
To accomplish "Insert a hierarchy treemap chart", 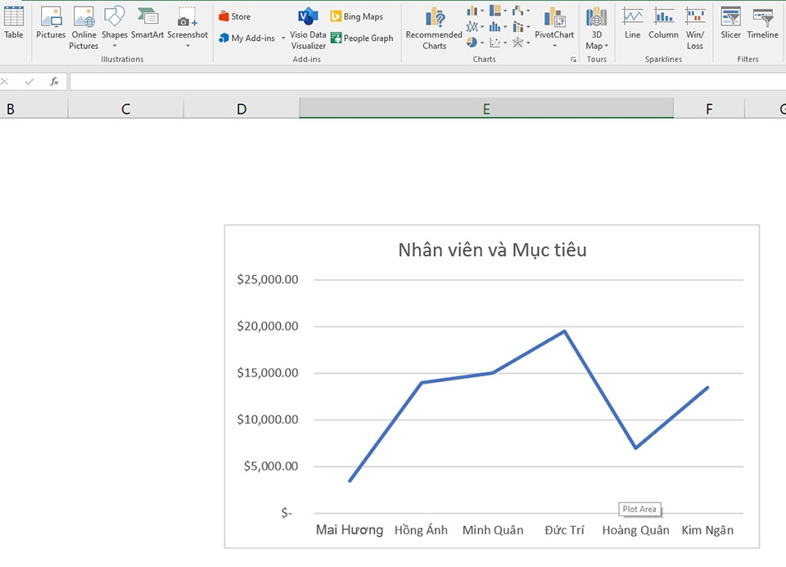I will coord(498,11).
